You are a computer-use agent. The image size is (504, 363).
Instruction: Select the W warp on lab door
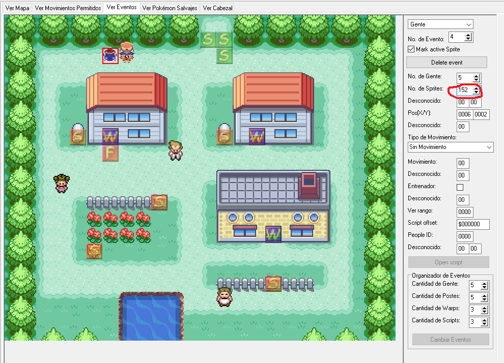click(273, 234)
